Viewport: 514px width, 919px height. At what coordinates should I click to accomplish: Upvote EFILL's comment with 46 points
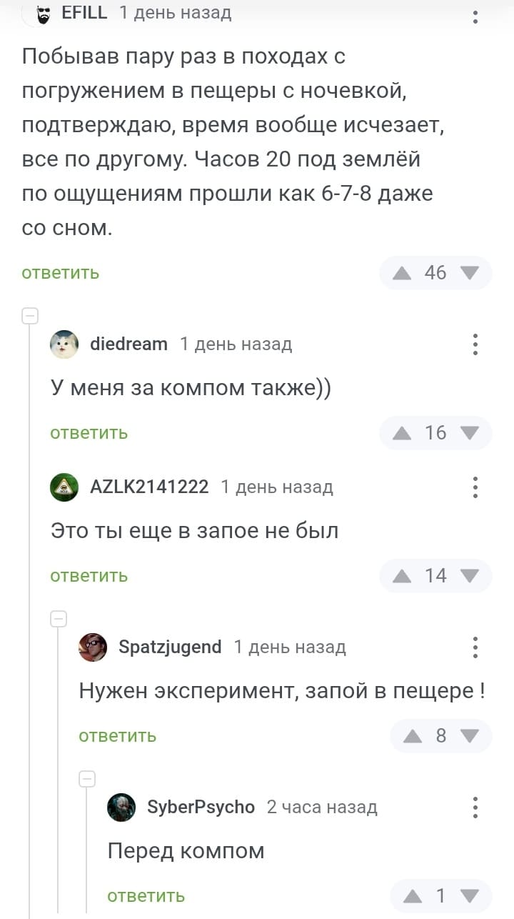coord(402,273)
